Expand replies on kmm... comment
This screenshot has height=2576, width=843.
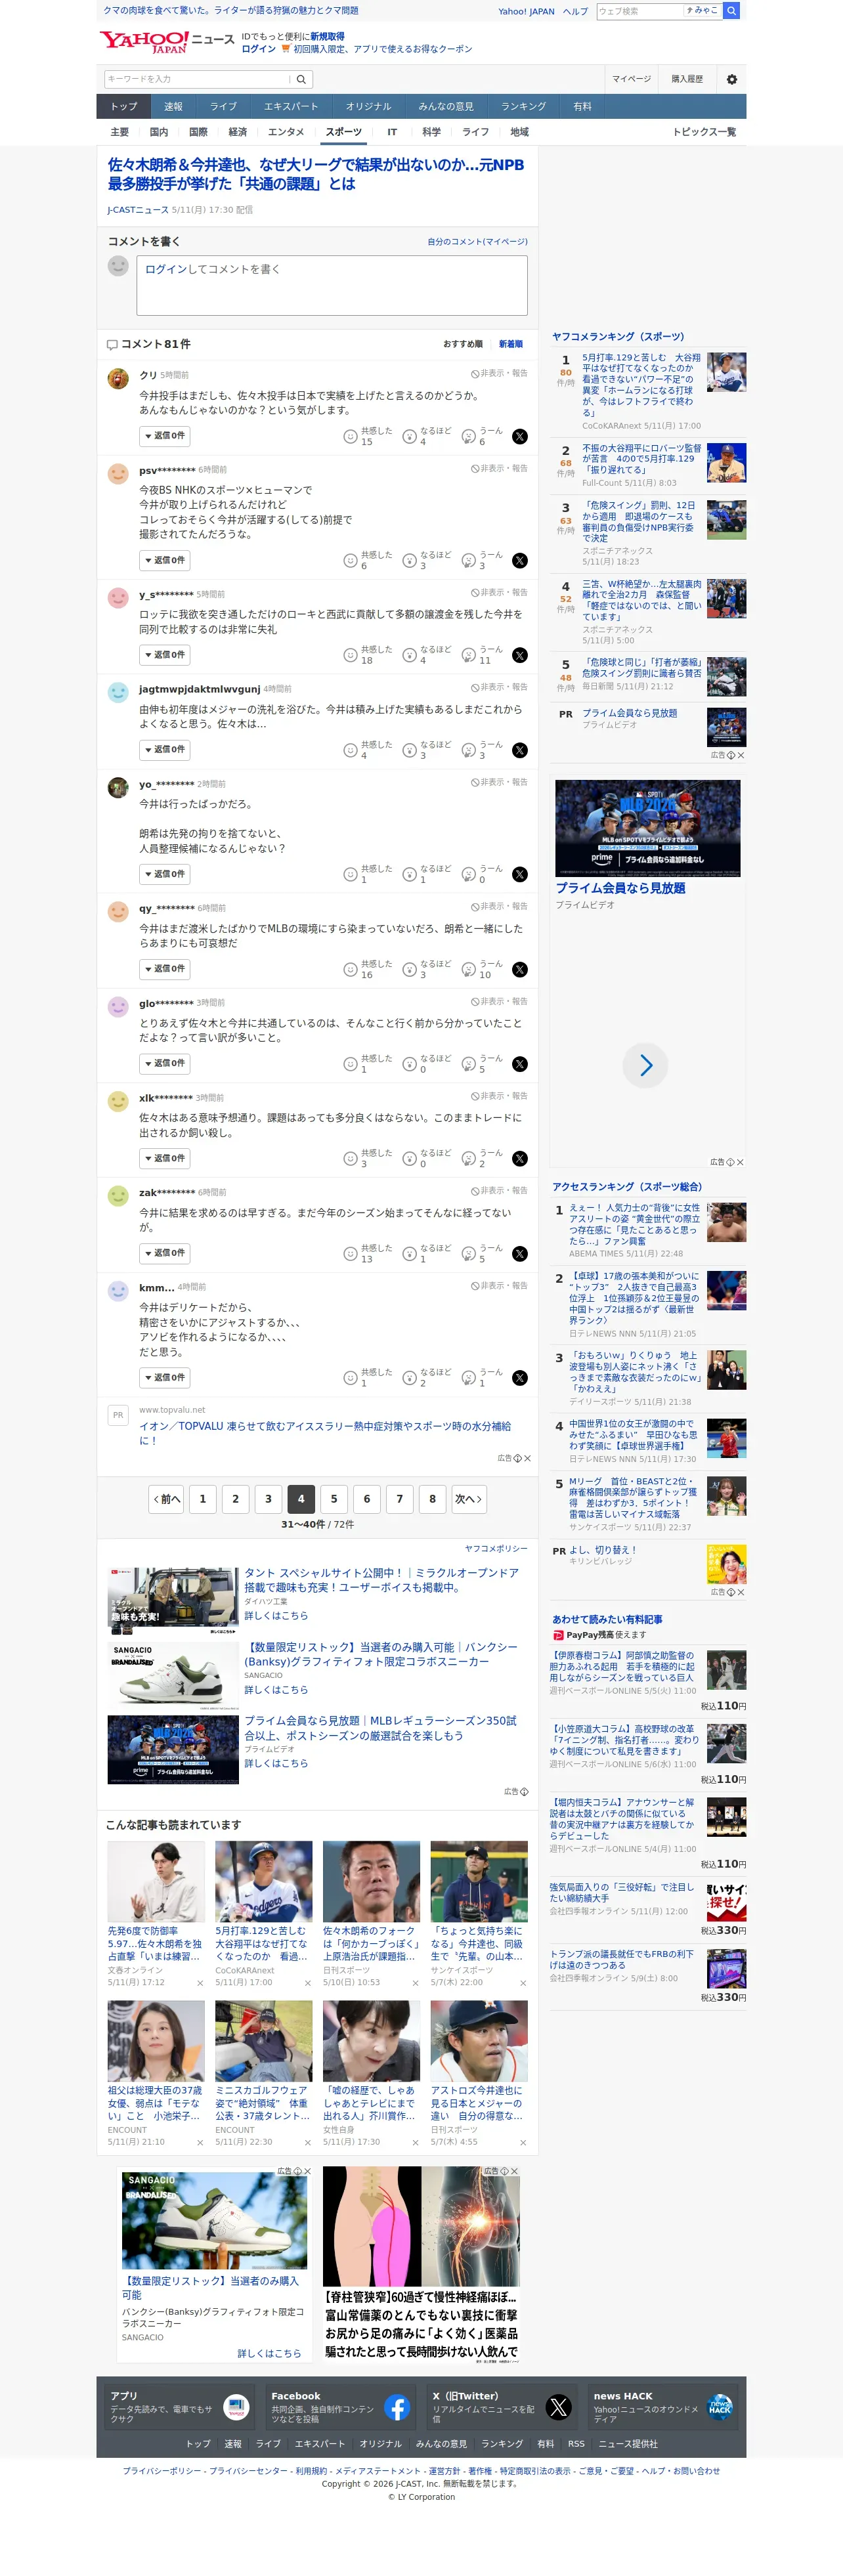165,1377
